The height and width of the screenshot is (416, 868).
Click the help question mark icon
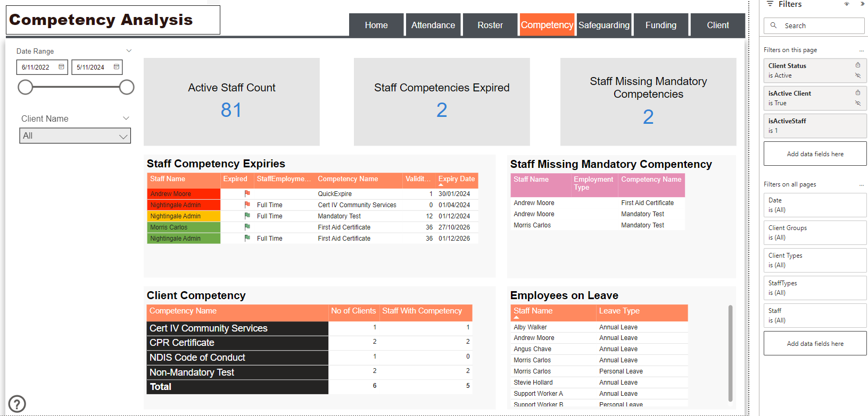(x=17, y=404)
